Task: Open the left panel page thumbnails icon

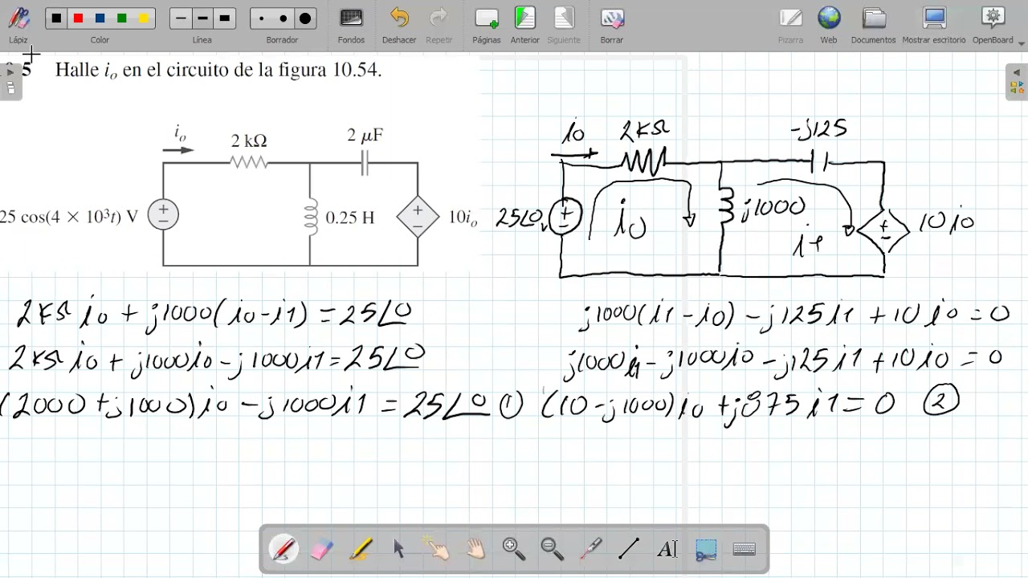Action: point(10,88)
